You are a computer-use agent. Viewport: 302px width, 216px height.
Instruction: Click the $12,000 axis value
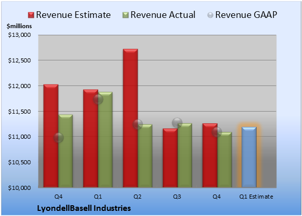pos(20,86)
